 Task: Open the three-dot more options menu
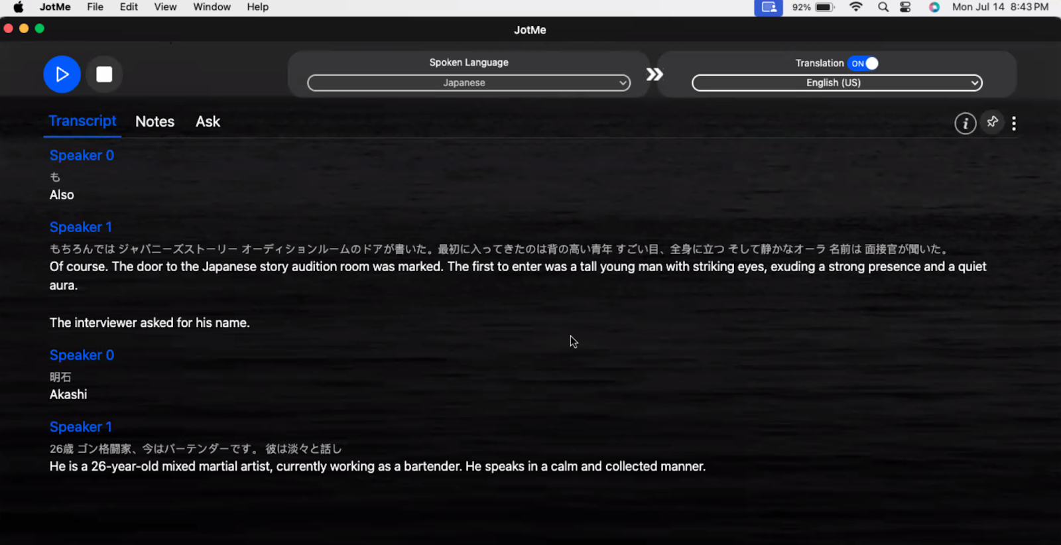[x=1014, y=123]
